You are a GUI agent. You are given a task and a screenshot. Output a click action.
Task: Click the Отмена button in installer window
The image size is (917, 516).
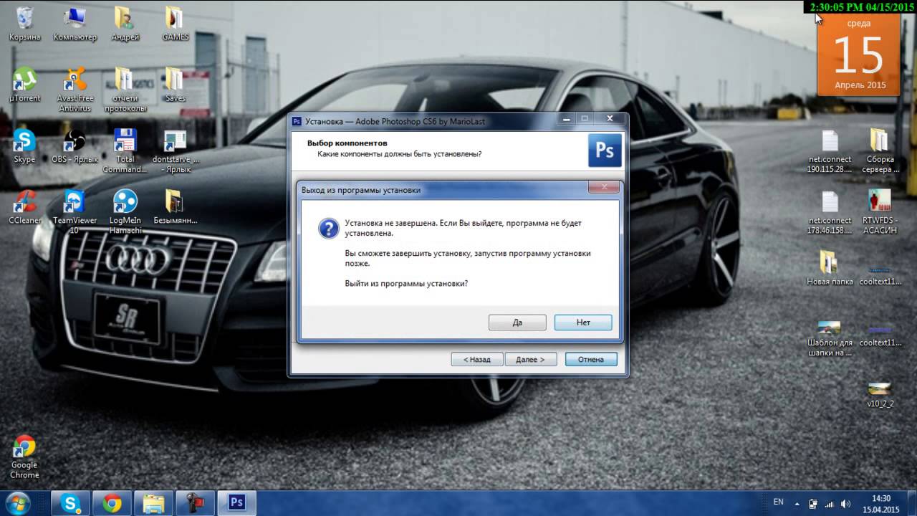591,359
